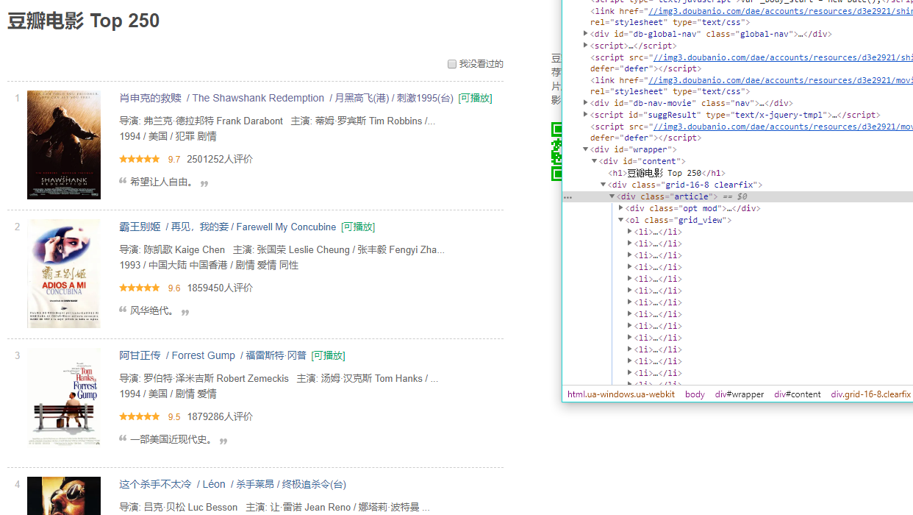This screenshot has width=913, height=515.
Task: Expand the db-global-nav div node
Action: tap(586, 34)
